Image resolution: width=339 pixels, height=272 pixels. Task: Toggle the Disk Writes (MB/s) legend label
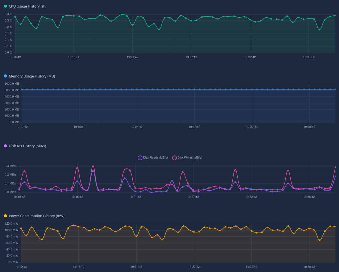[x=190, y=158]
